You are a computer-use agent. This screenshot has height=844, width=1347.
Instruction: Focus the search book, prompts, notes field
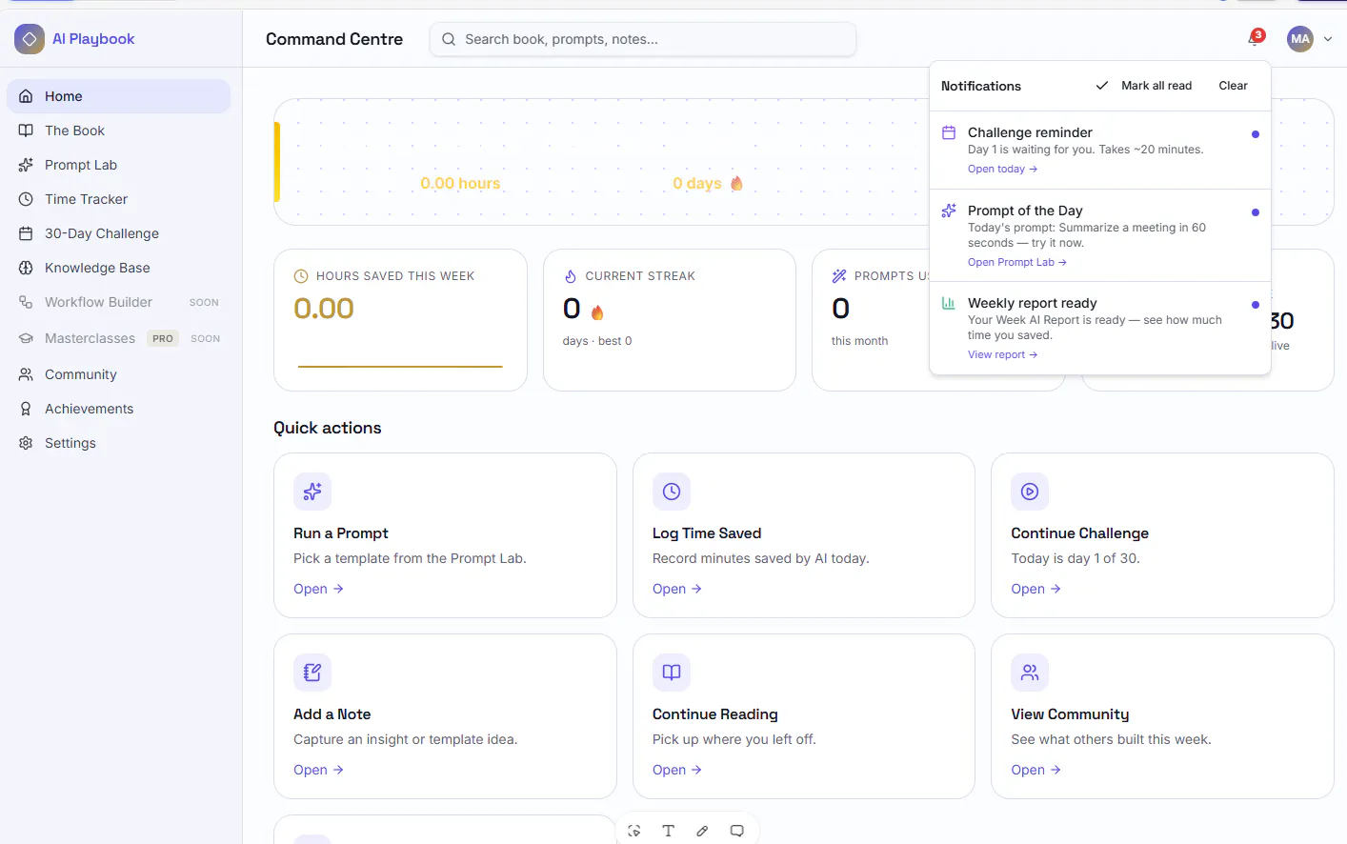click(x=643, y=39)
